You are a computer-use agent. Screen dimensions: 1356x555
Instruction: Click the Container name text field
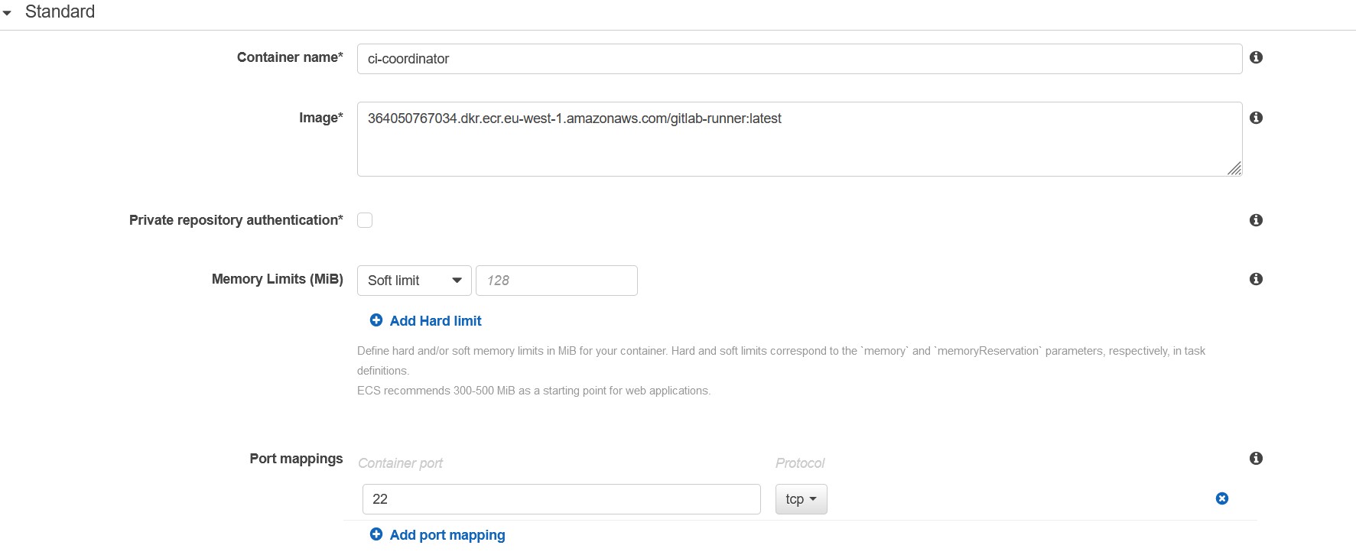798,59
